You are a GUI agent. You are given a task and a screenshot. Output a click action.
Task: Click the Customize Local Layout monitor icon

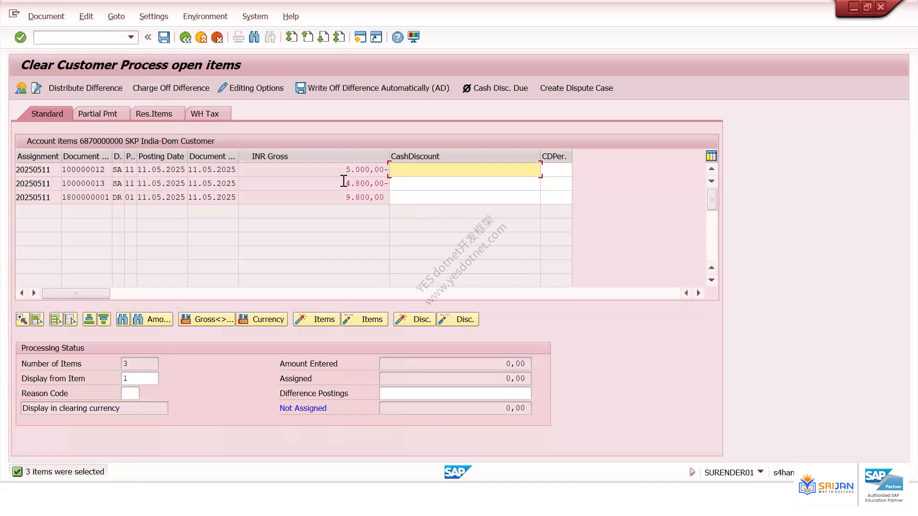coord(414,37)
